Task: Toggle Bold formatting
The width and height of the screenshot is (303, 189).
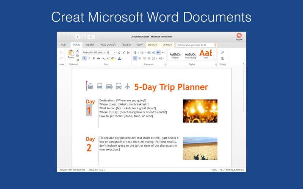Action: [84, 58]
